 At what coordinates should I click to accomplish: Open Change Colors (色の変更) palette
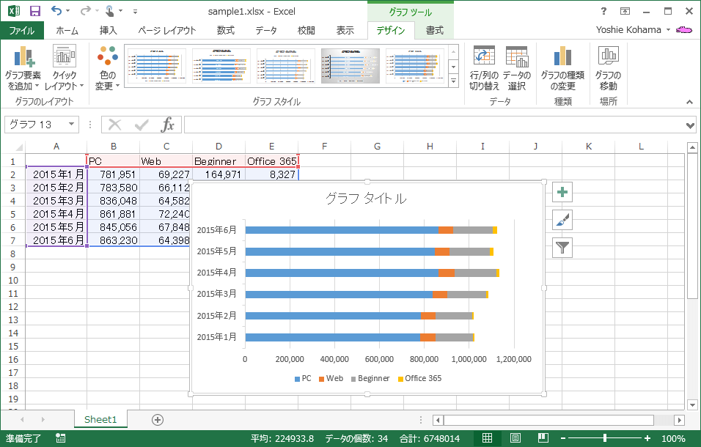pyautogui.click(x=107, y=68)
